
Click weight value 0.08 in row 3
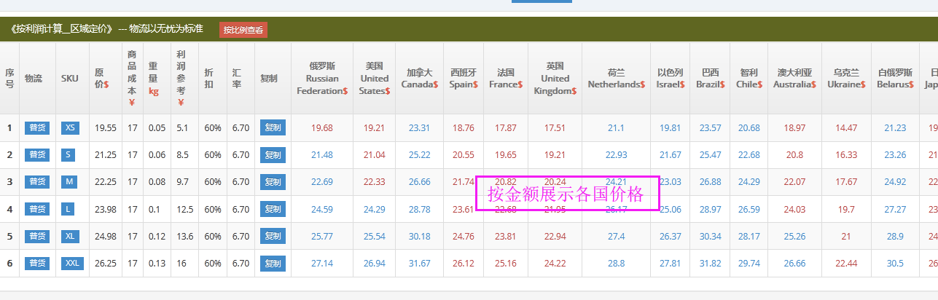[x=157, y=182]
